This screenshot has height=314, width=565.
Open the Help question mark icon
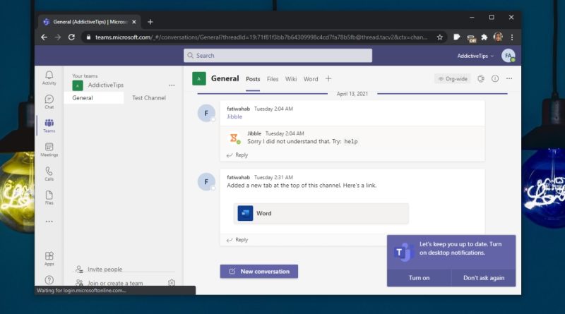[x=49, y=280]
